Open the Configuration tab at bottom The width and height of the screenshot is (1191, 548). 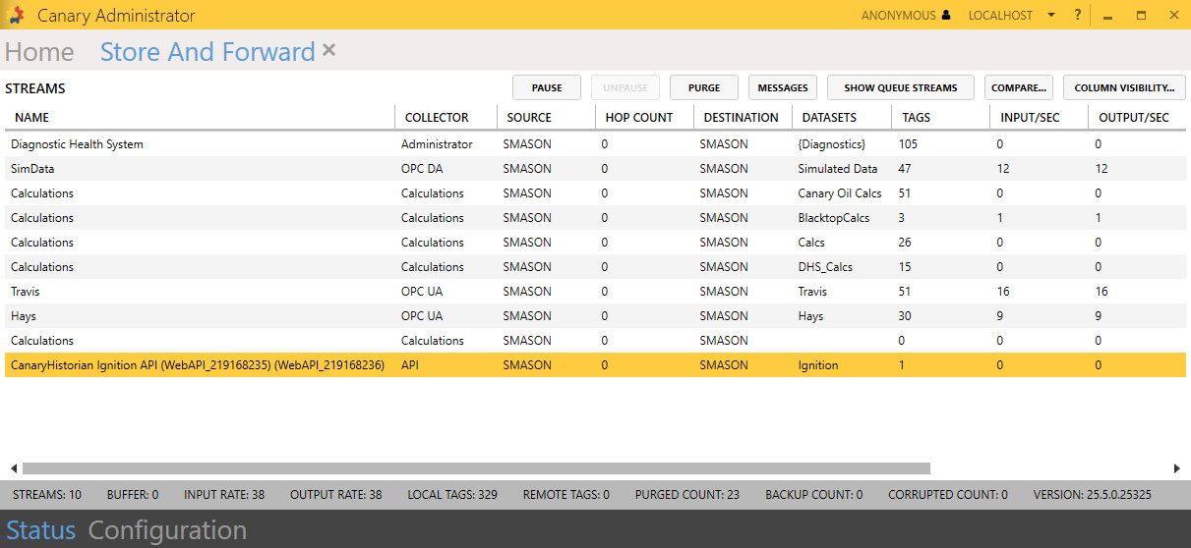pos(167,530)
